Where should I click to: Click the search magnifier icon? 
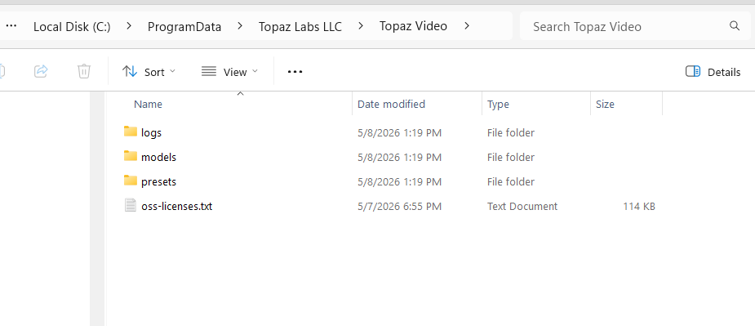[735, 26]
